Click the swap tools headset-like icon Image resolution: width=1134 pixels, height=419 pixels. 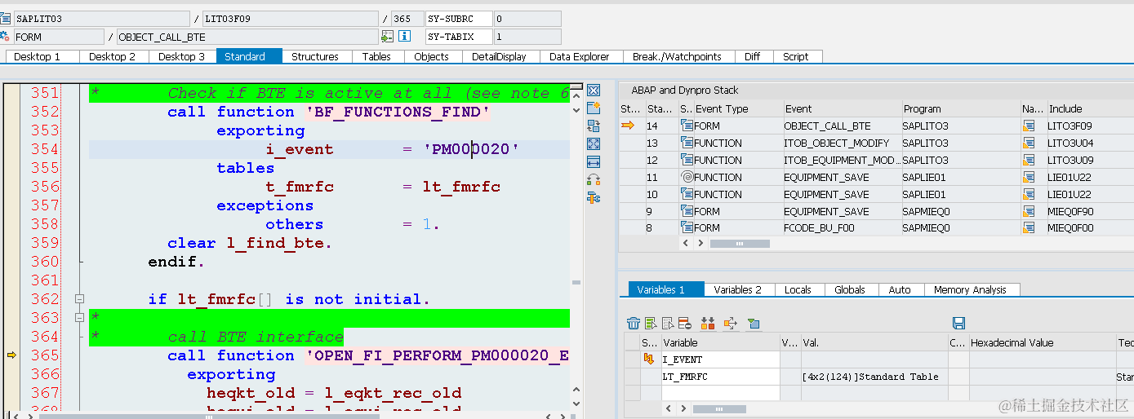tap(594, 179)
